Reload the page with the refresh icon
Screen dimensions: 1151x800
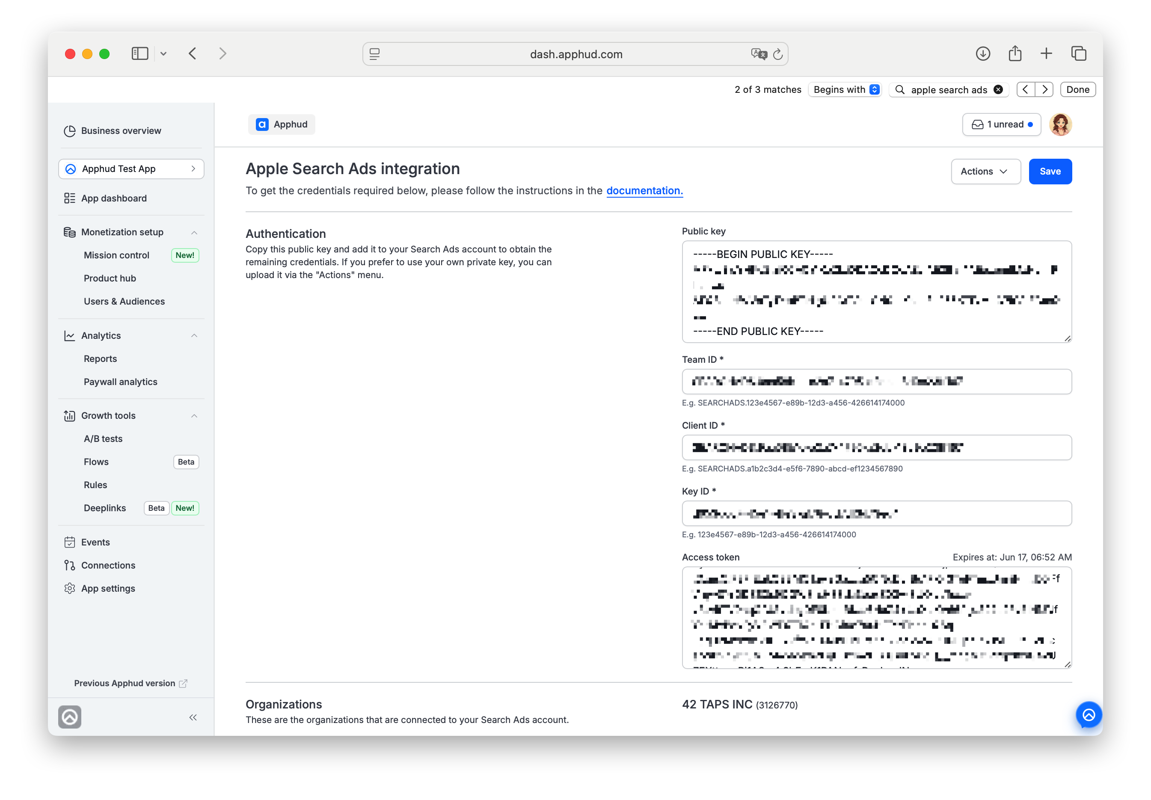point(777,54)
